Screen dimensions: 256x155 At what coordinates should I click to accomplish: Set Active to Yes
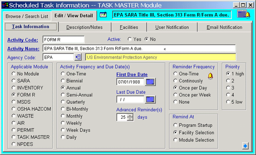tap(129, 39)
